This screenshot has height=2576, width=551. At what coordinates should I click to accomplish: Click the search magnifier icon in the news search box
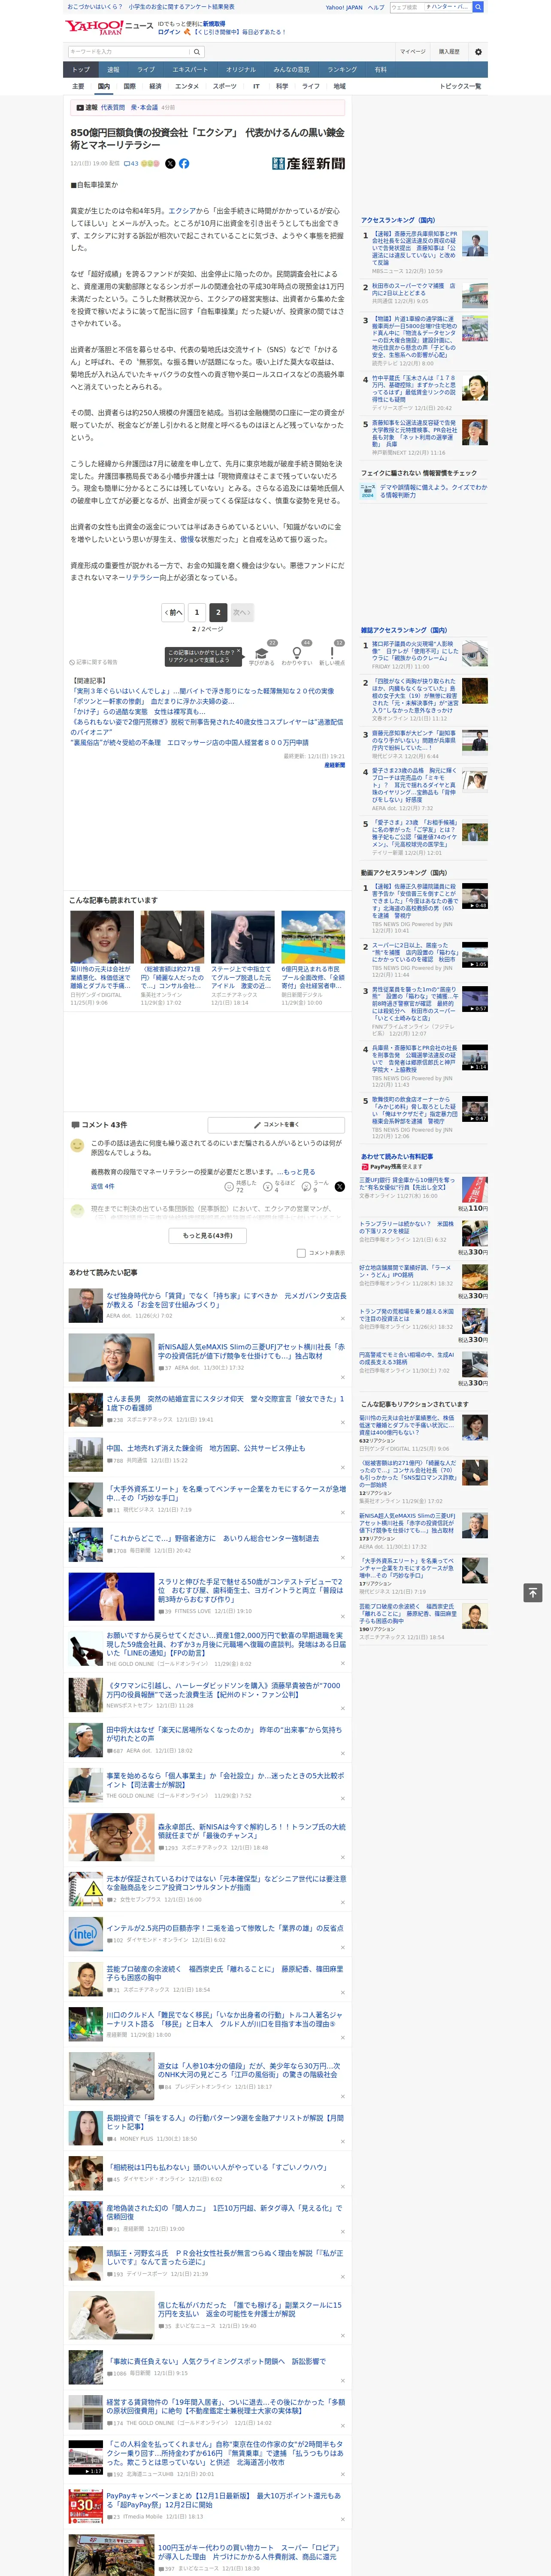coord(197,52)
